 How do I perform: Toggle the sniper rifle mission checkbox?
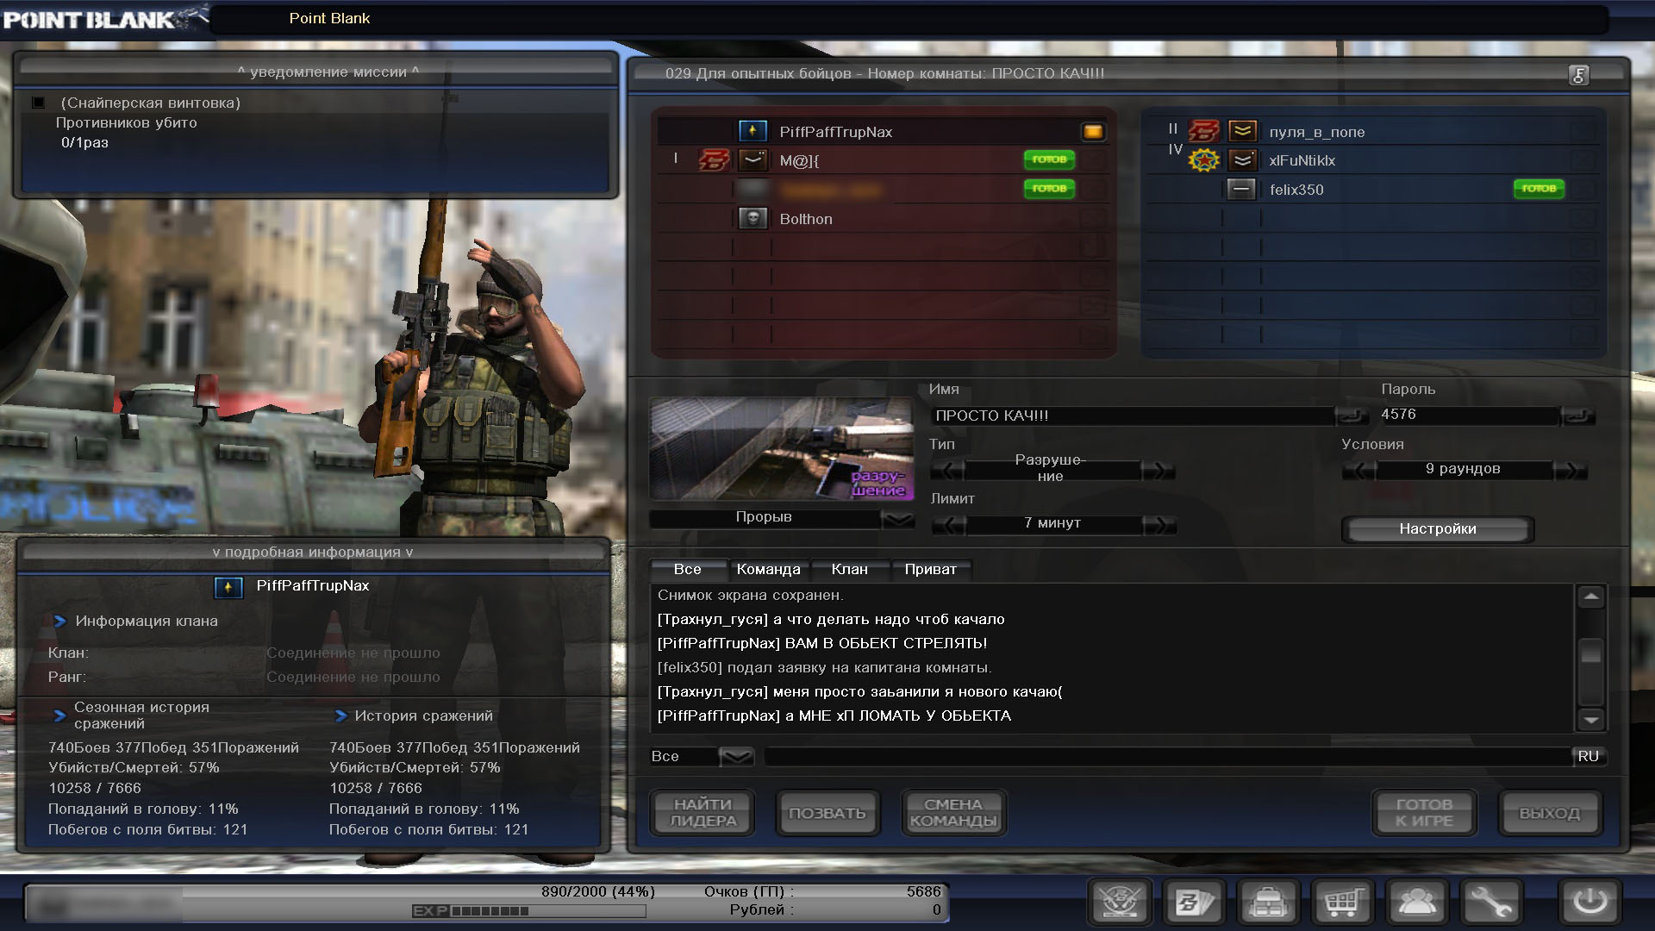(38, 103)
